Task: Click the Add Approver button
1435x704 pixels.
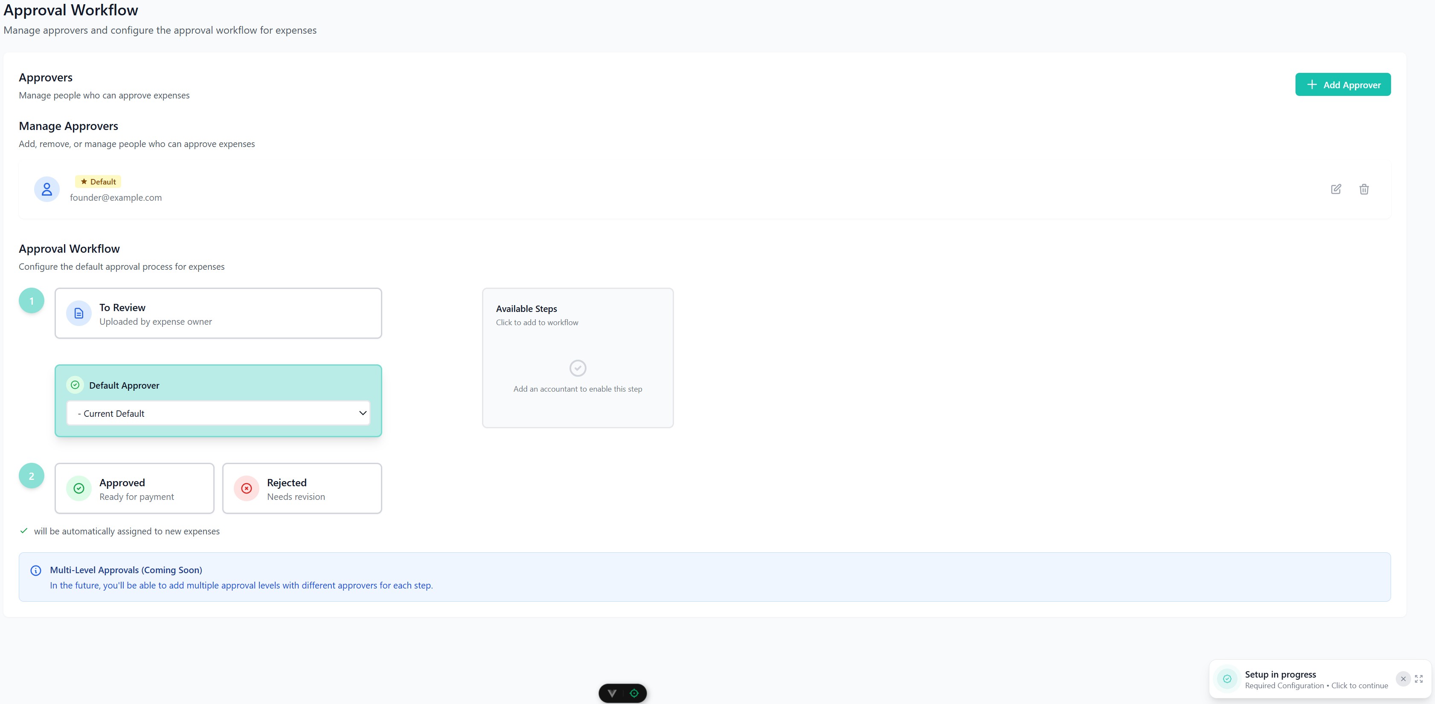Action: (x=1343, y=85)
